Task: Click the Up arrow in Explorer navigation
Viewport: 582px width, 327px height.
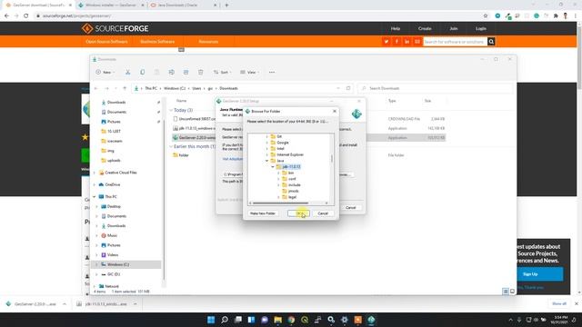Action: [125, 88]
